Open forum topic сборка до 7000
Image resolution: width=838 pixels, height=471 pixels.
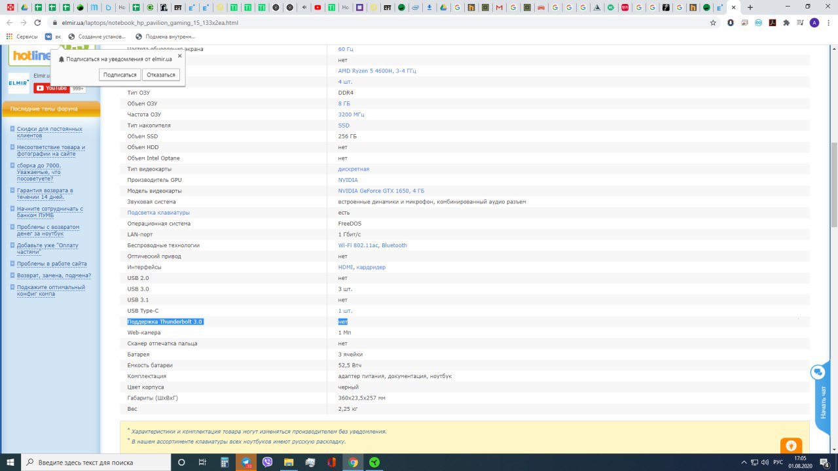[39, 172]
